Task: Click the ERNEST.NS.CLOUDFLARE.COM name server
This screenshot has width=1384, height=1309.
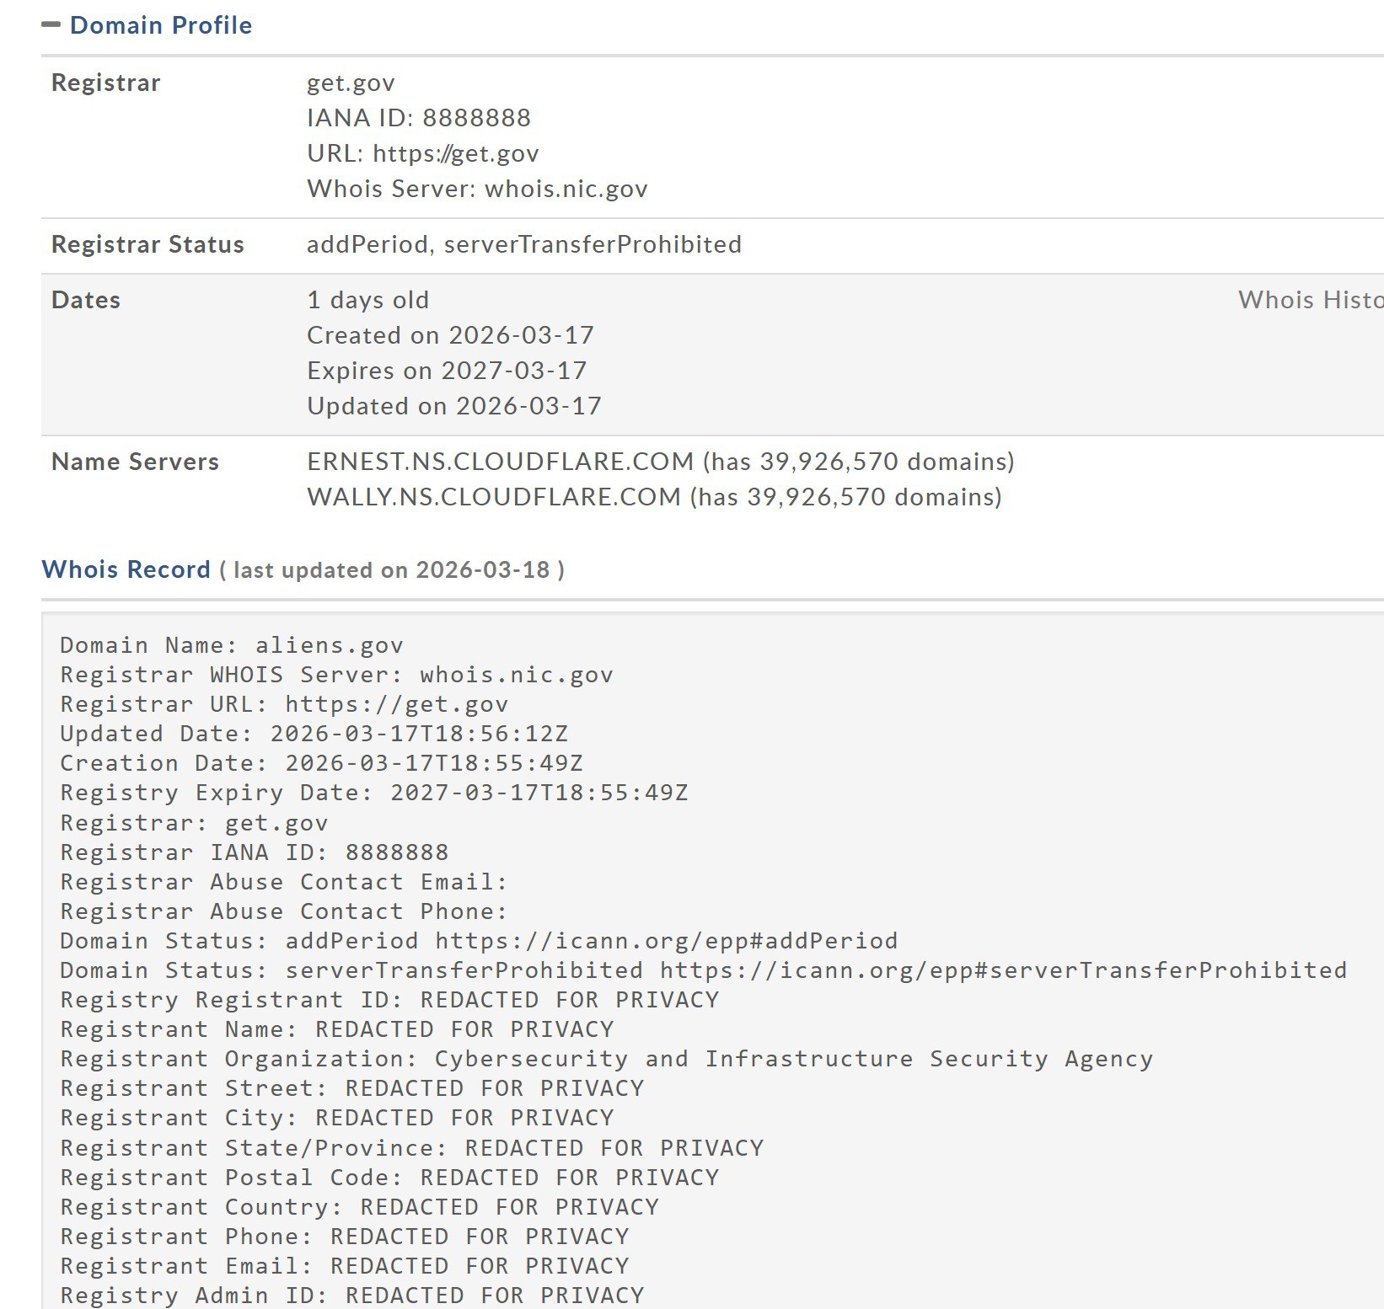Action: tap(500, 462)
